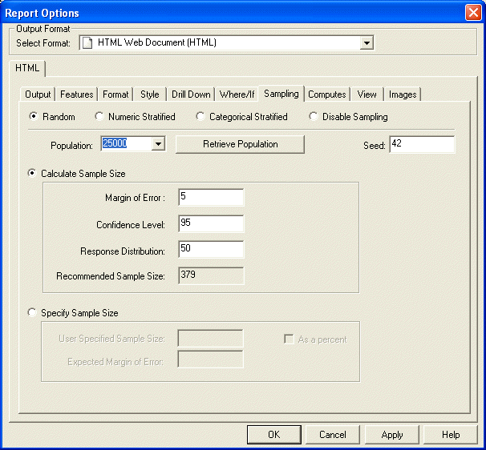486x450 pixels.
Task: Click the Recommended Sample Size field
Action: click(x=211, y=275)
